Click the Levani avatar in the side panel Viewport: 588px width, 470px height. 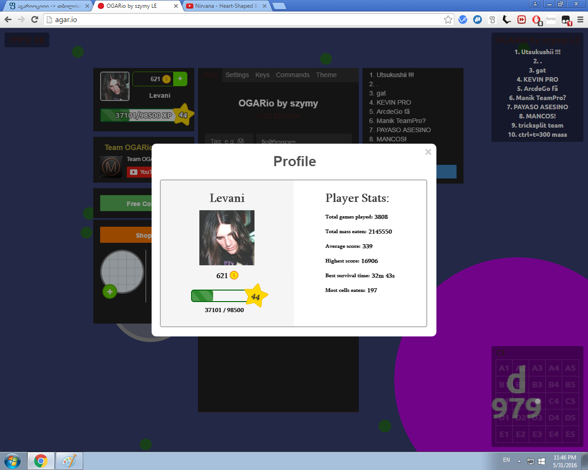[x=115, y=86]
